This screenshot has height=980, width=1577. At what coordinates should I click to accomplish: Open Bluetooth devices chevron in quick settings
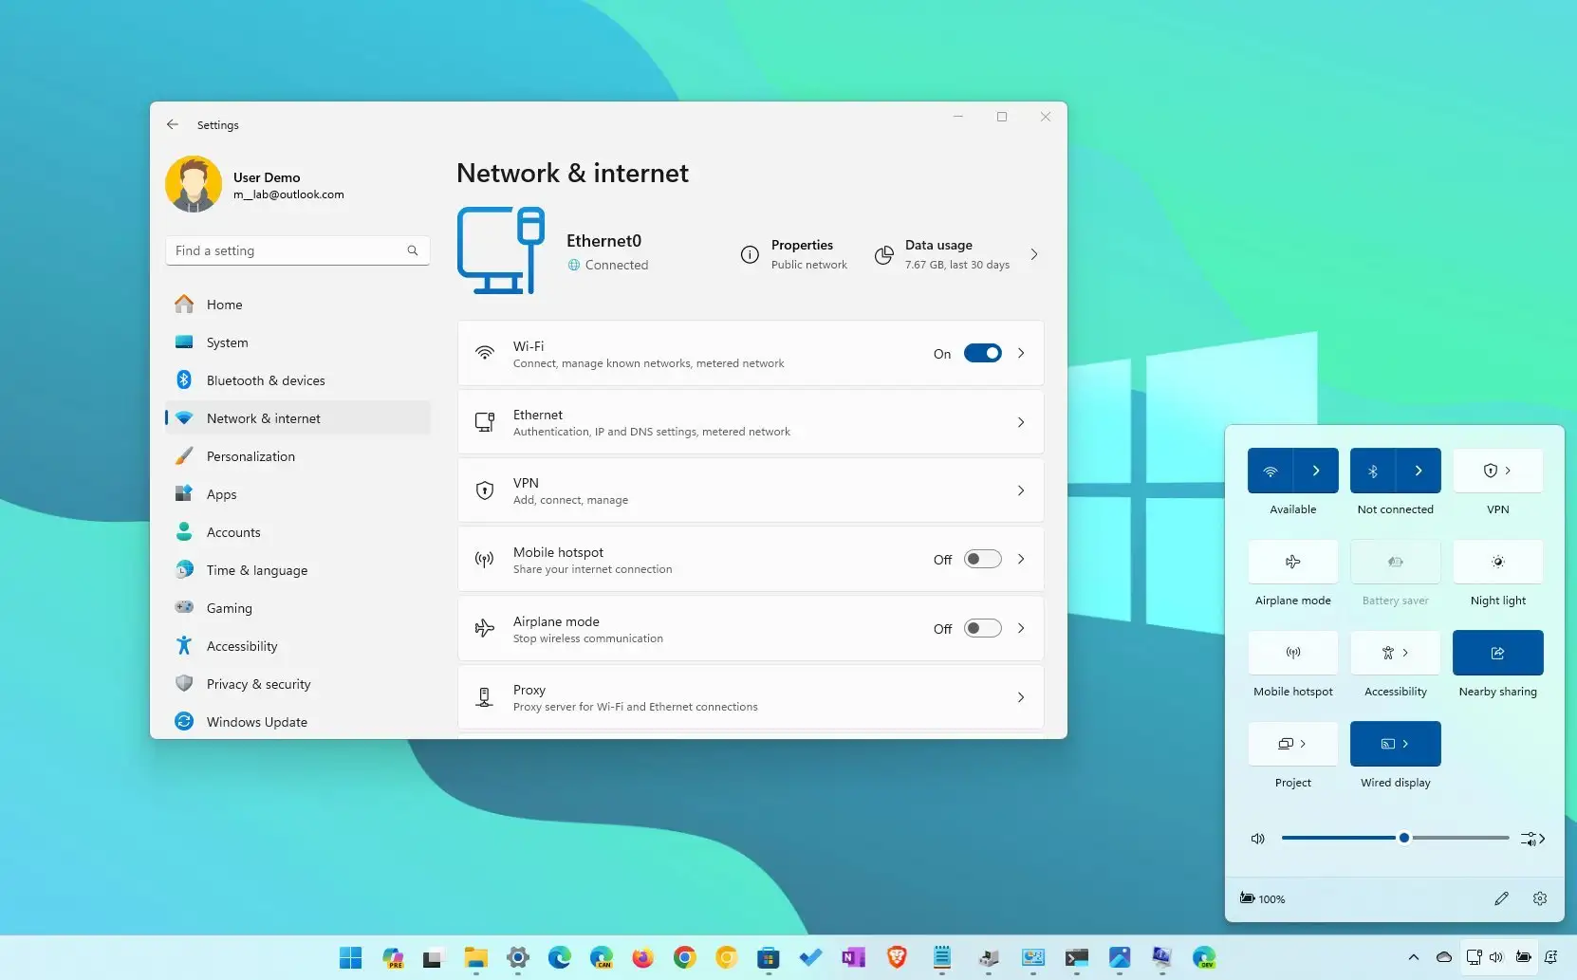[x=1419, y=471]
